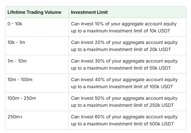The image size is (191, 133).
Task: Click the "Can invest 10%" text line
Action: tap(124, 24)
